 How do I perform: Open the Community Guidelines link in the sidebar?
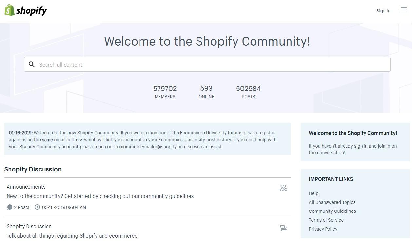pyautogui.click(x=332, y=211)
